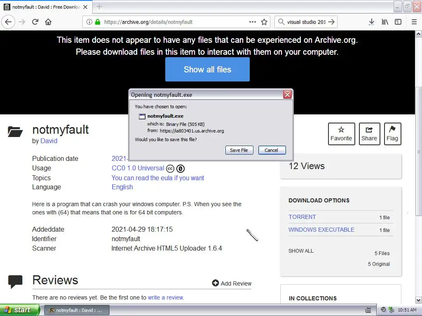Click the IN COLLECTIONS heading
Image resolution: width=422 pixels, height=316 pixels.
click(312, 298)
